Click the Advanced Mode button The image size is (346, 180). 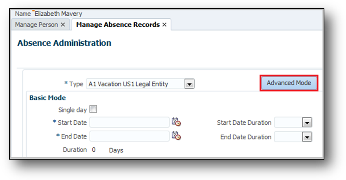289,83
